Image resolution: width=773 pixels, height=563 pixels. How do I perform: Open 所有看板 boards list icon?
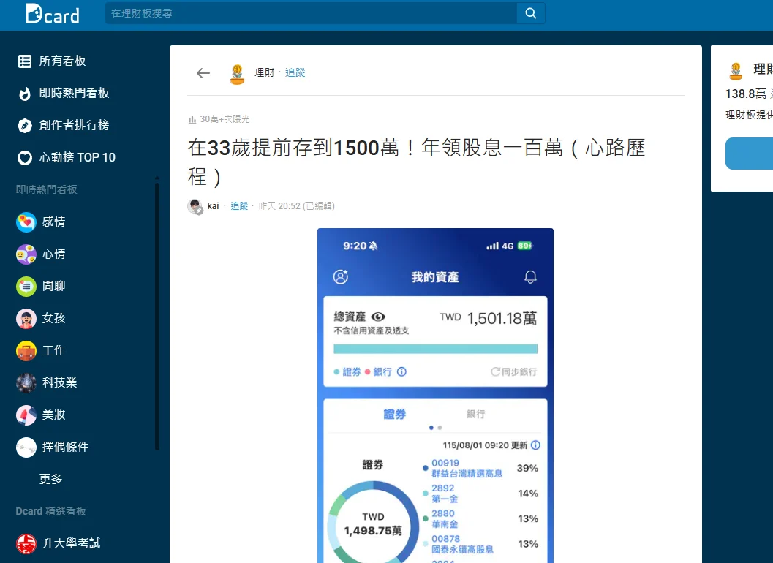pos(25,61)
